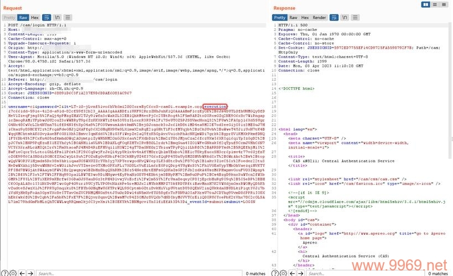The height and width of the screenshot is (276, 453).
Task: Select side-by-side layout icon
Action: pos(425,4)
